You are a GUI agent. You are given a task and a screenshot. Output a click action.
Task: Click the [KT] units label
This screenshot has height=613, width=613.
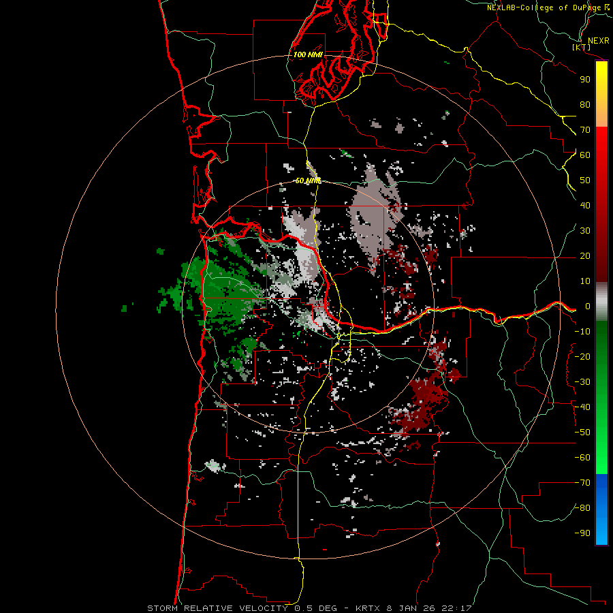pyautogui.click(x=582, y=48)
